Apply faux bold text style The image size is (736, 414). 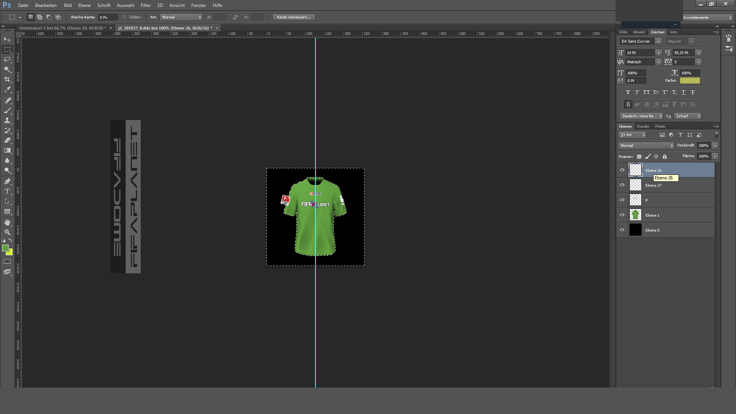[628, 92]
